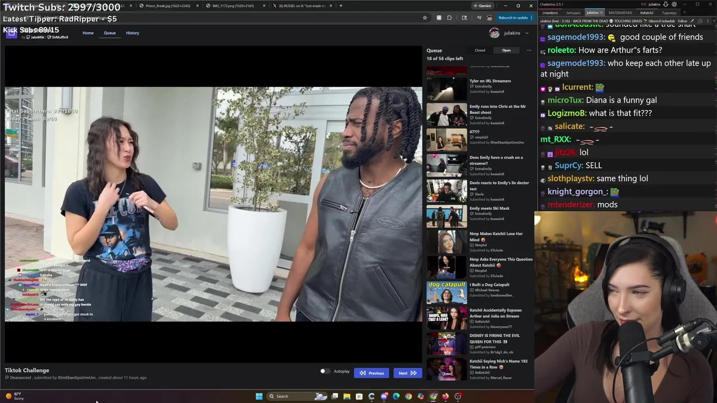
Task: Switch to Prison_Break.jpg browser tab
Action: click(167, 6)
